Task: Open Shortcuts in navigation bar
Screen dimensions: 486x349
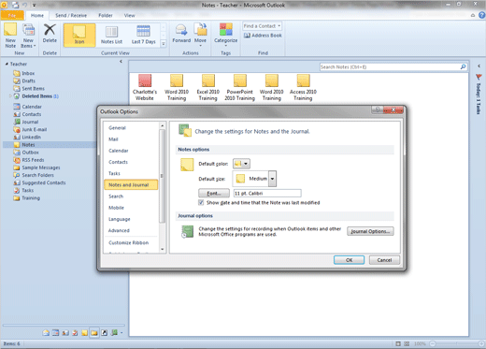Action: pyautogui.click(x=104, y=333)
